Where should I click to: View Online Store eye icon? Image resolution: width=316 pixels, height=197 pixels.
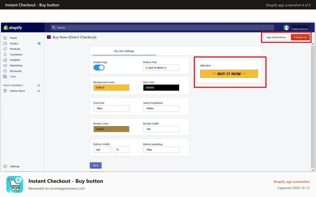(x=39, y=91)
